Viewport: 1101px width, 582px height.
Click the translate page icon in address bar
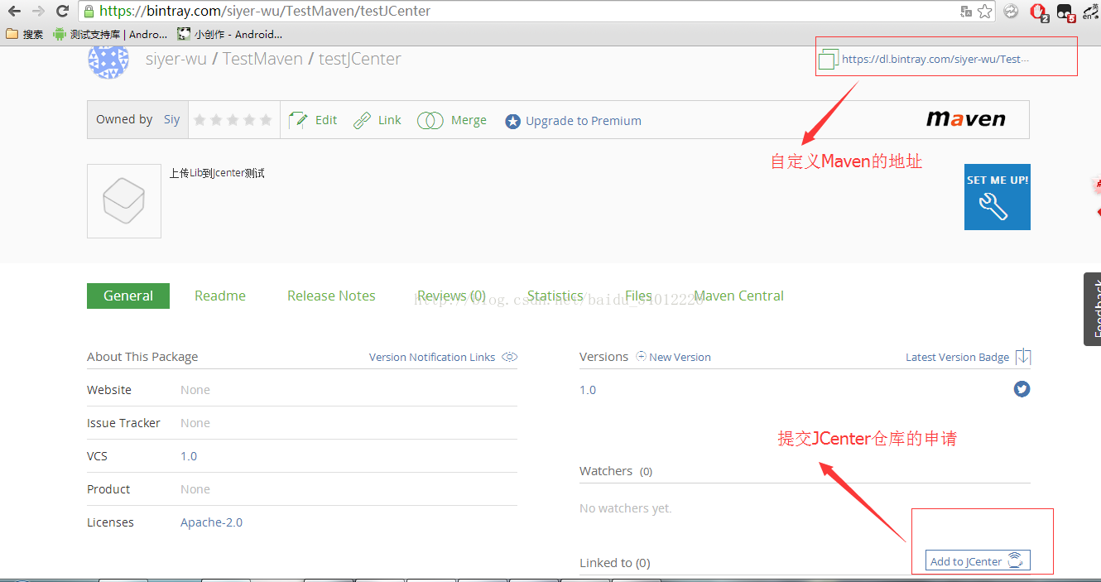pos(965,12)
